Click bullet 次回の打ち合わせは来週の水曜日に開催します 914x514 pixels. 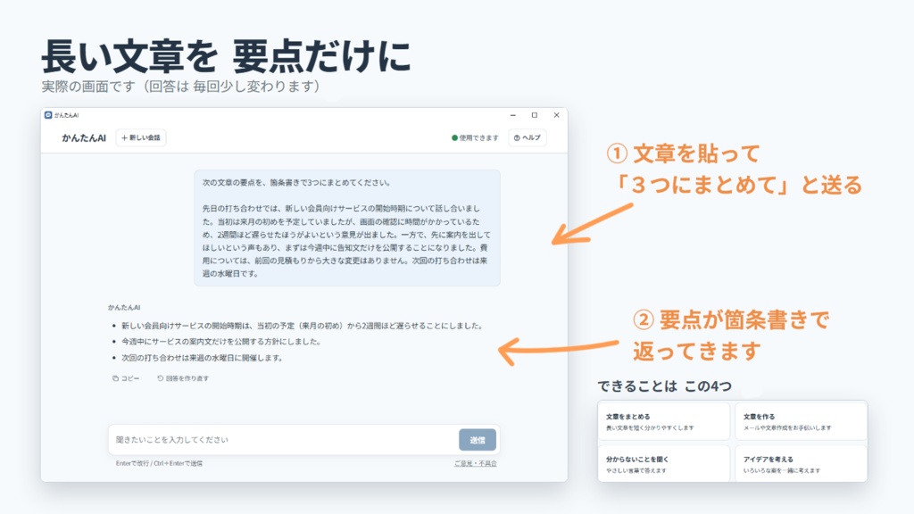(203, 358)
